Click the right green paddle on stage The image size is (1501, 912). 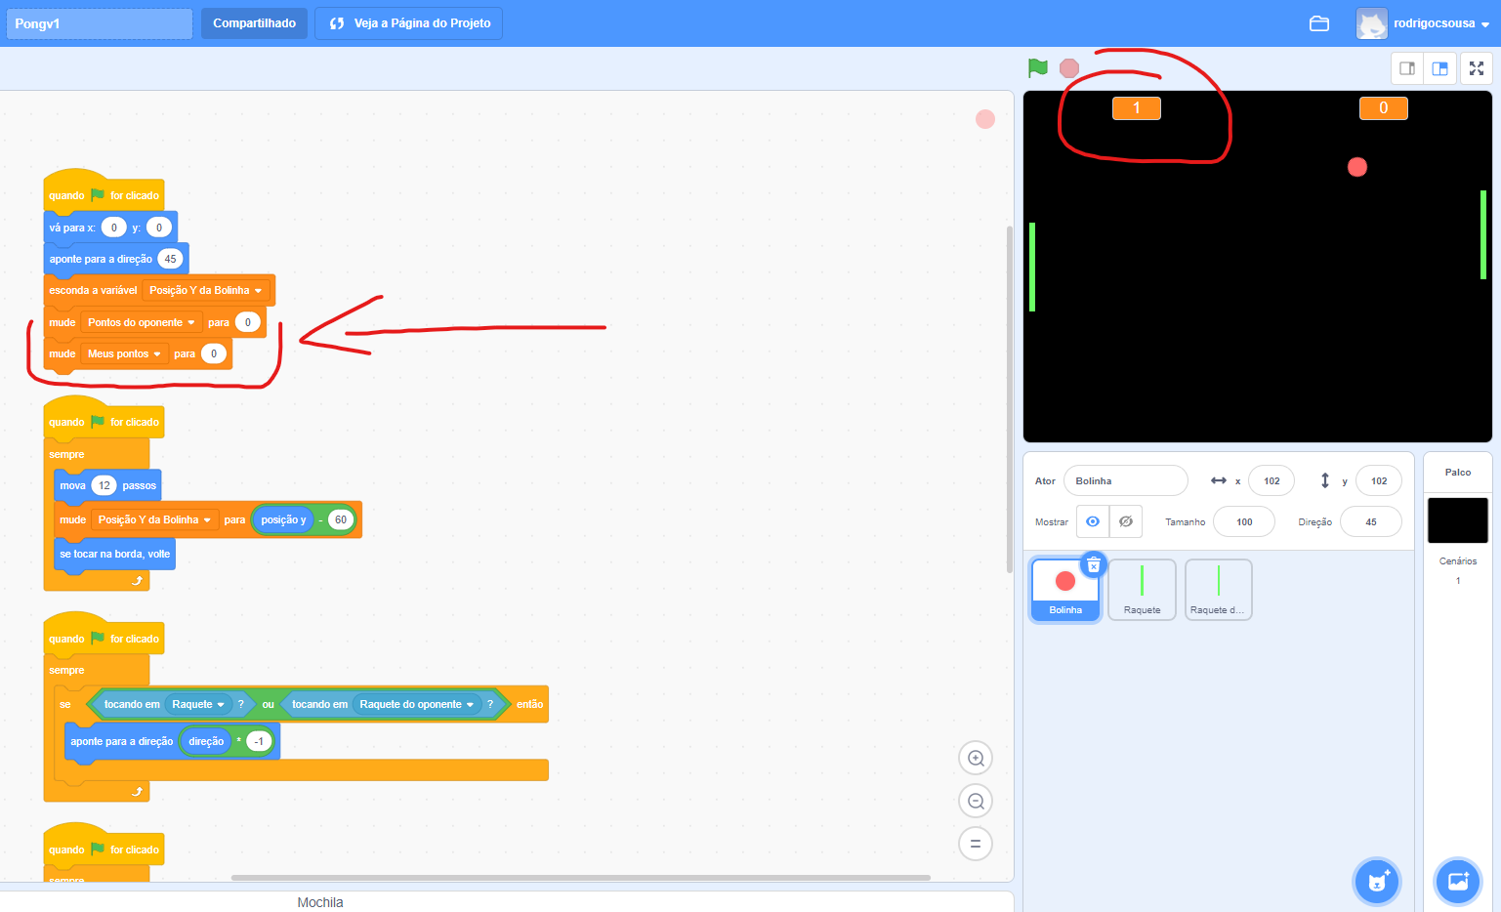[x=1483, y=234]
